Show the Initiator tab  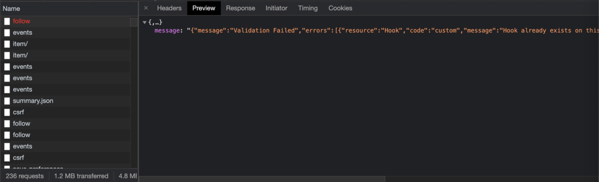[277, 8]
